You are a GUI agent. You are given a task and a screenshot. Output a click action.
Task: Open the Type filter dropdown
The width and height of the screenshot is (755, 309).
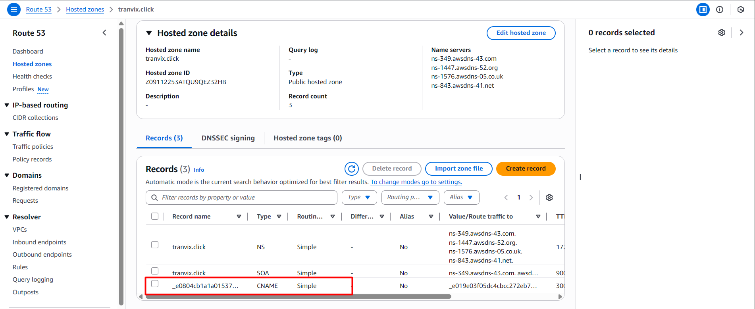click(x=359, y=198)
